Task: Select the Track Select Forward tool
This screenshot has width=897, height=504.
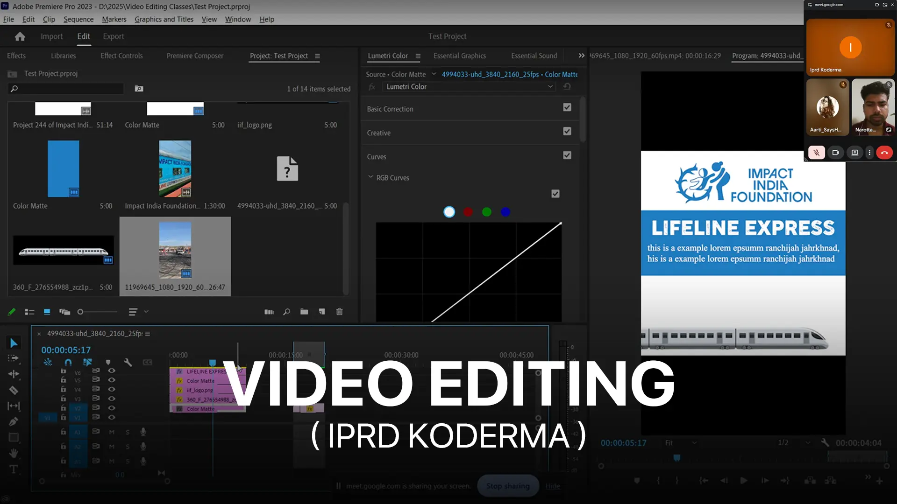Action: coord(14,358)
